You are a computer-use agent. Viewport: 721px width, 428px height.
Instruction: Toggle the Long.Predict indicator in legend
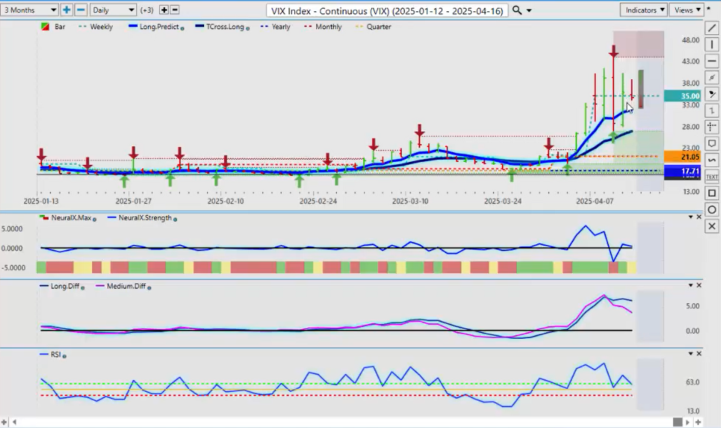(155, 27)
